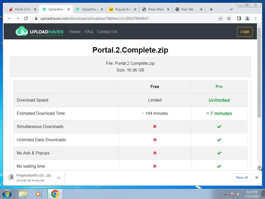Click the red X for No-Ads & Popups
This screenshot has height=199, width=265.
pos(155,153)
